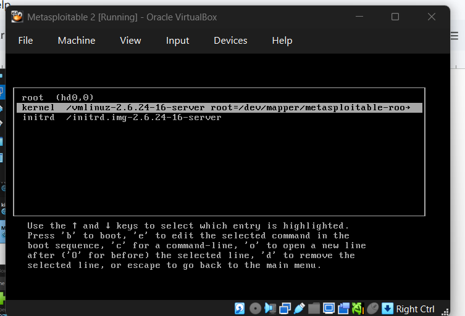Screen dimensions: 465x316
Task: Click the hard disk activity indicator icon
Action: (240, 309)
